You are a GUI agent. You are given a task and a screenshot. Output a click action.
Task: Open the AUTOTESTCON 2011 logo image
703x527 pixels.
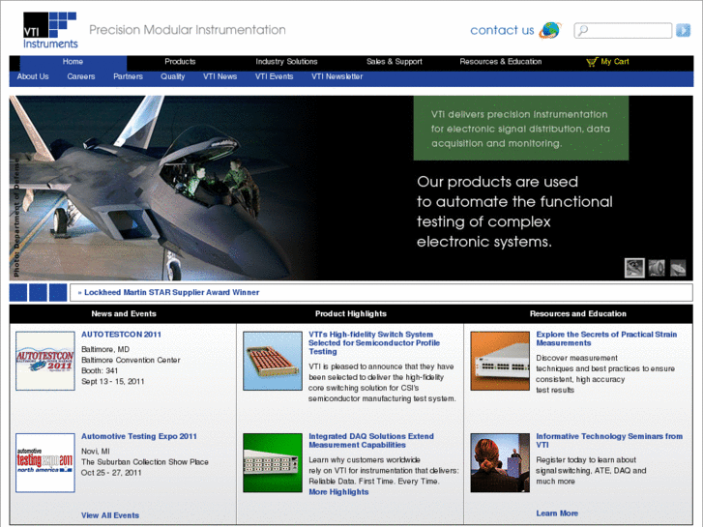(x=45, y=361)
